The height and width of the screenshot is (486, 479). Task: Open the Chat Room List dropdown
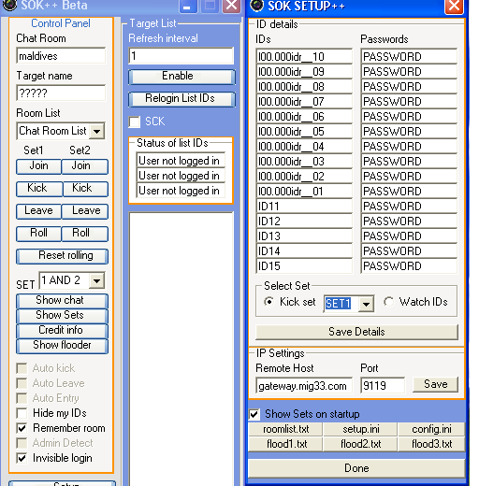(x=97, y=131)
